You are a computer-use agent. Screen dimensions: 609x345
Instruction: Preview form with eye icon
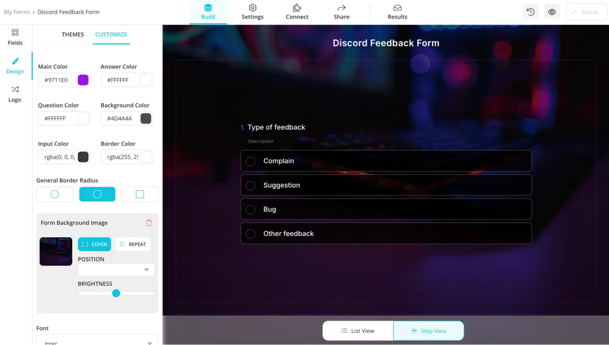point(552,12)
